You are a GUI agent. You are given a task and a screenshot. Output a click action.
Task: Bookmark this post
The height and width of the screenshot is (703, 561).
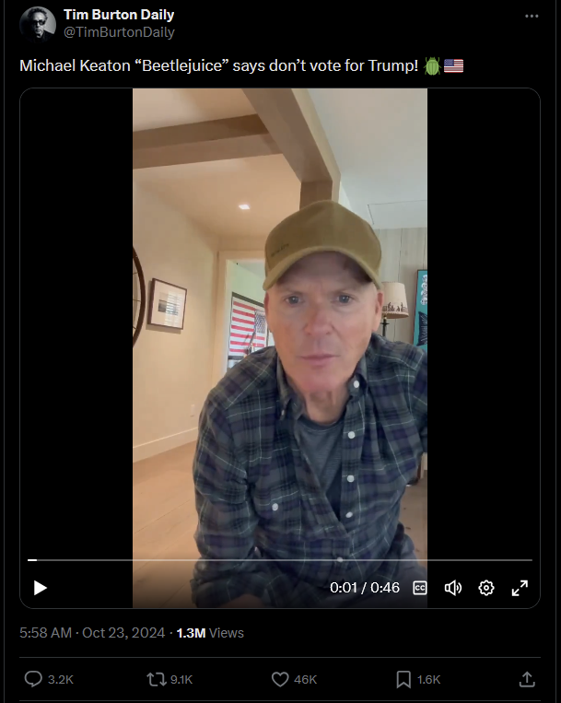pos(403,679)
